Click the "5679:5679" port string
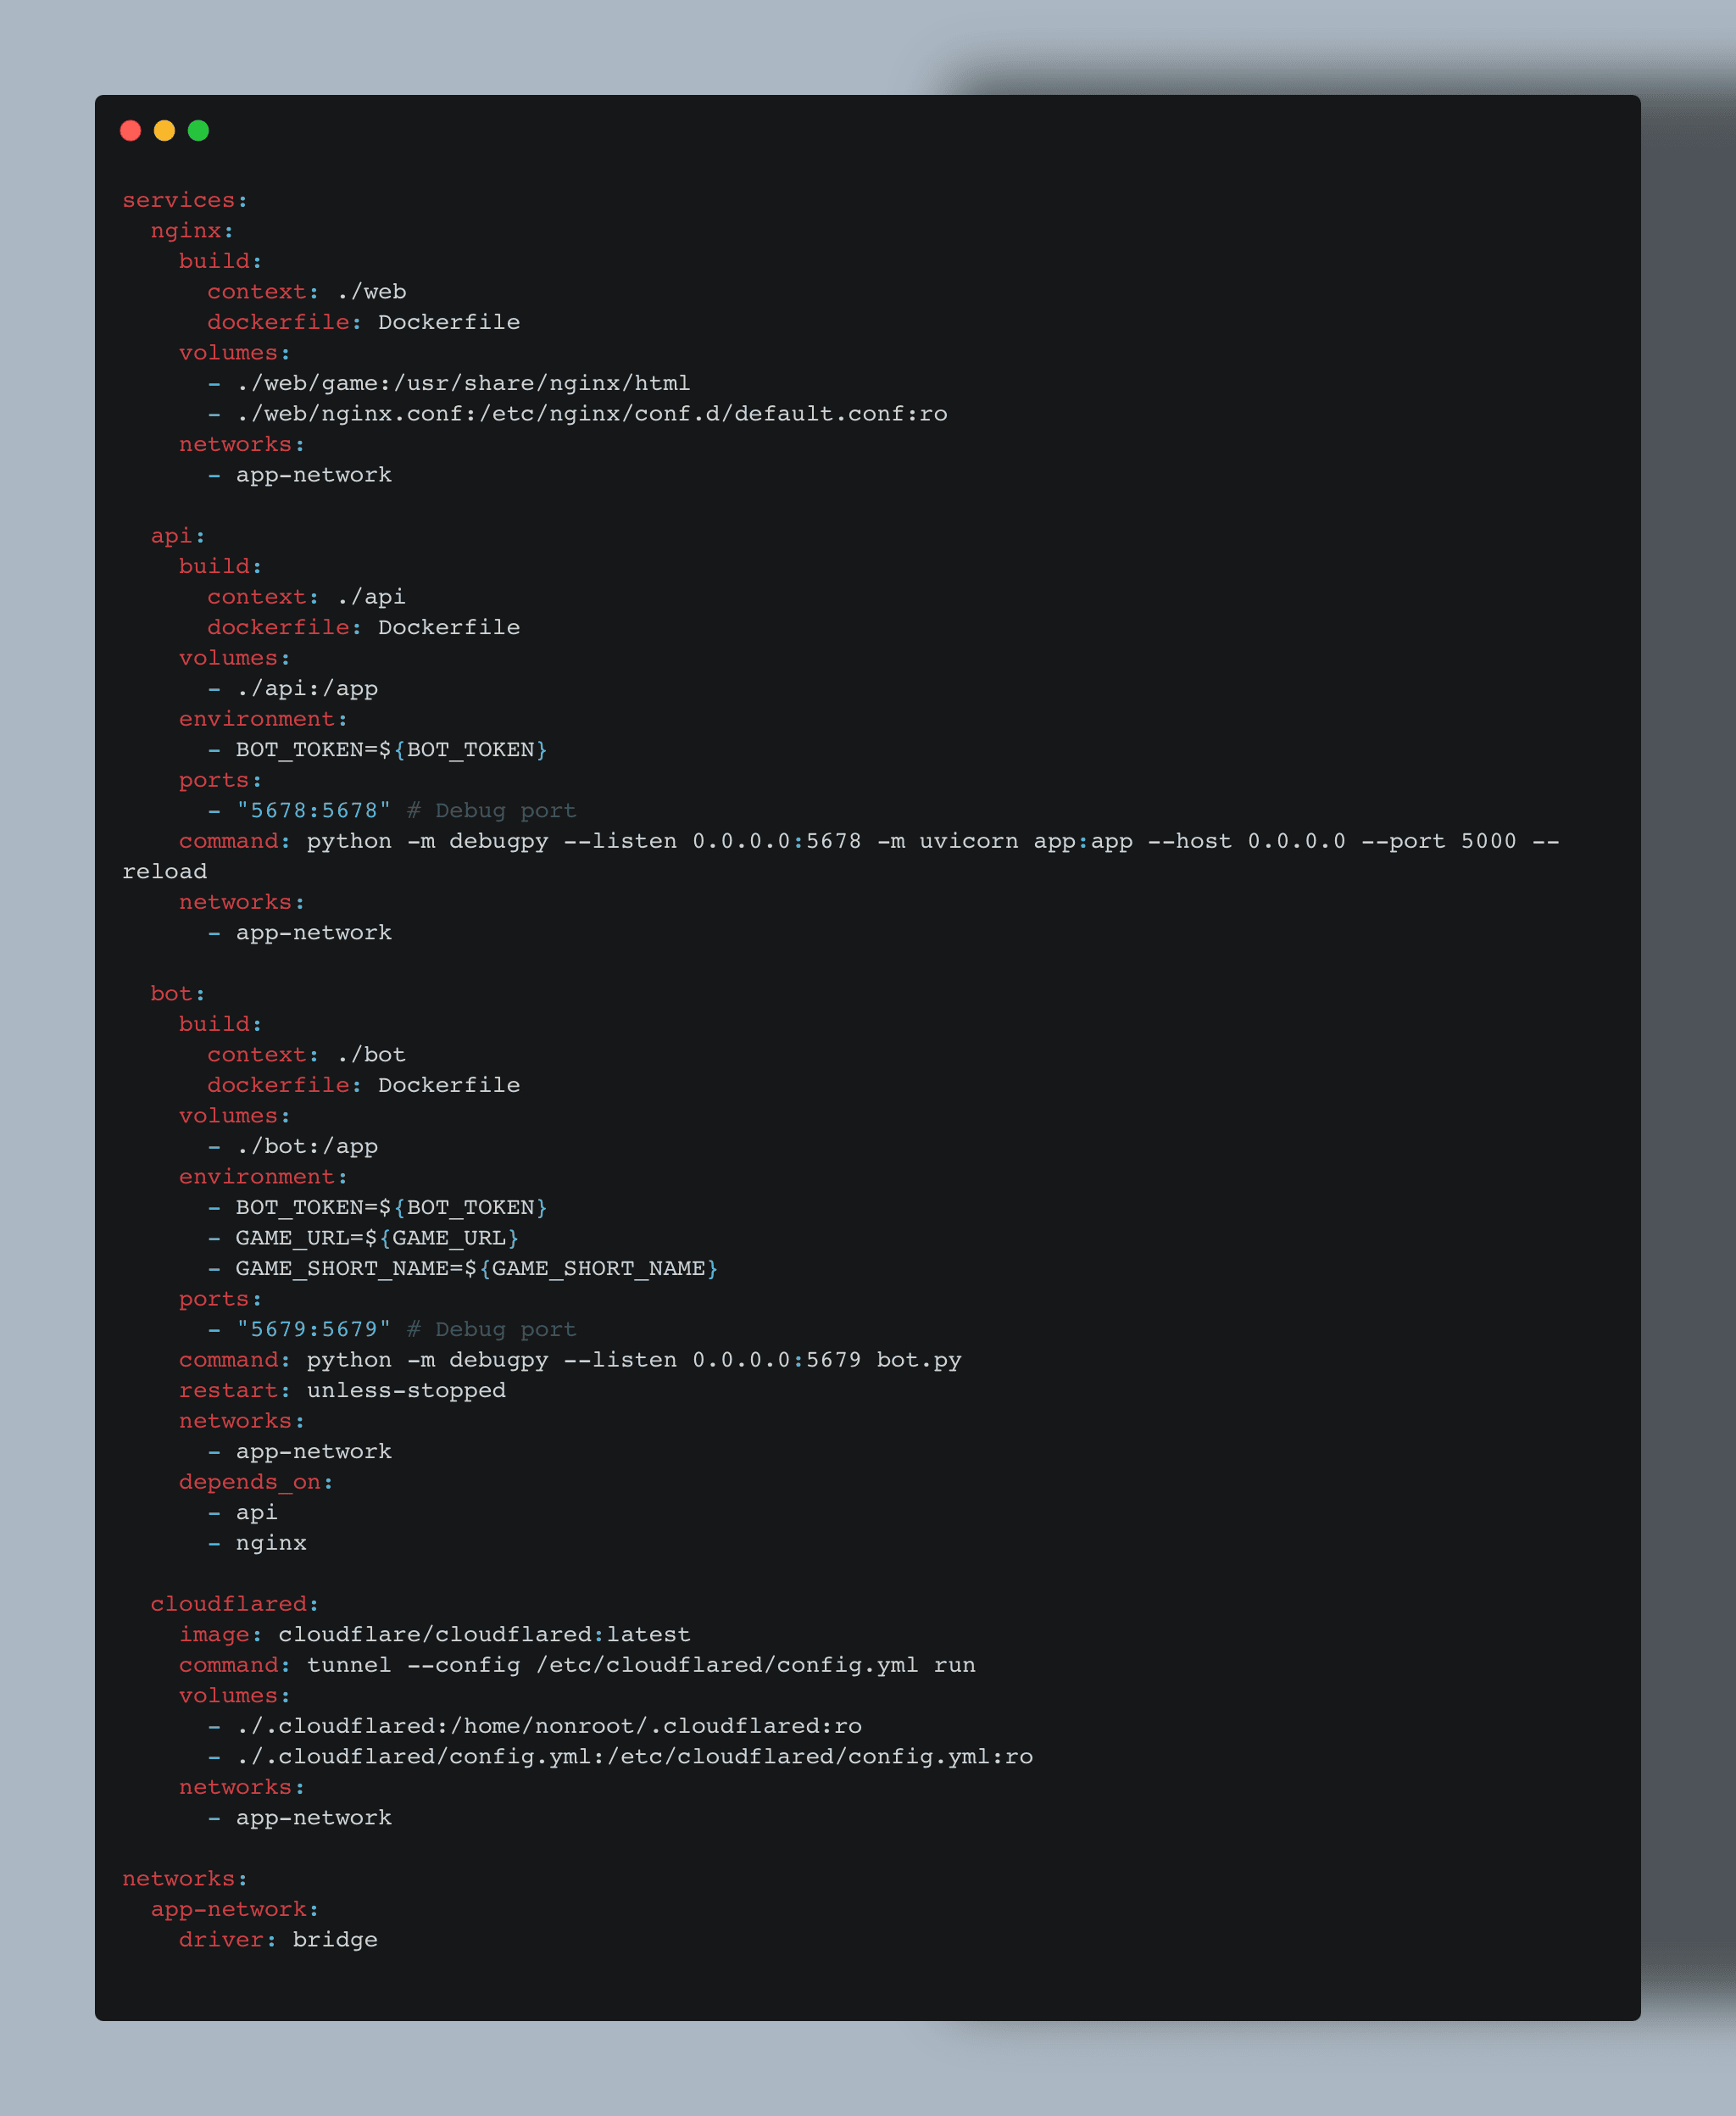Image resolution: width=1736 pixels, height=2116 pixels. pos(314,1329)
